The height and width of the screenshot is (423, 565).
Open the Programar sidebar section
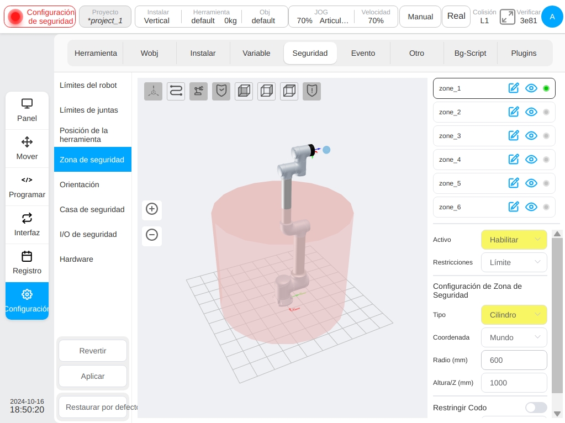[x=27, y=187]
